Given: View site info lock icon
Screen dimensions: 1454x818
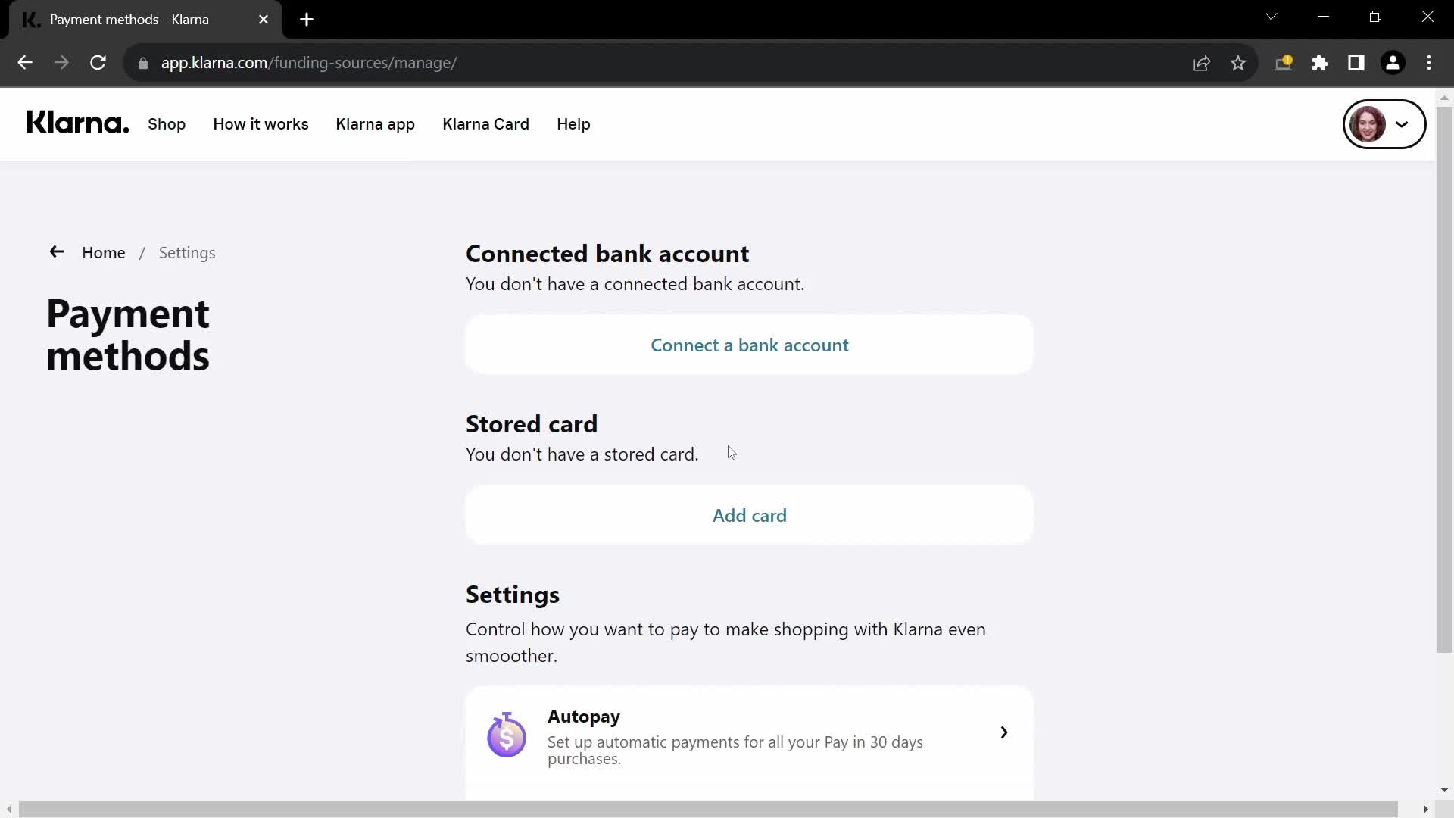Looking at the screenshot, I should point(143,63).
